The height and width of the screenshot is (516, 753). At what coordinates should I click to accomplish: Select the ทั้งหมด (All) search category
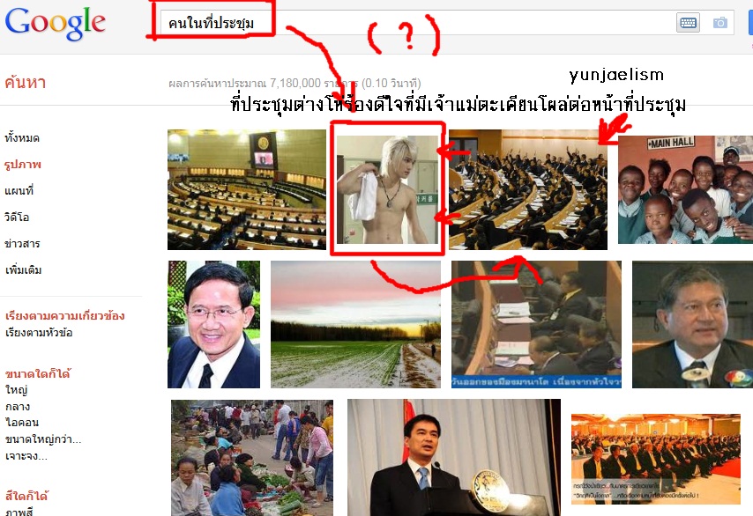(x=22, y=138)
